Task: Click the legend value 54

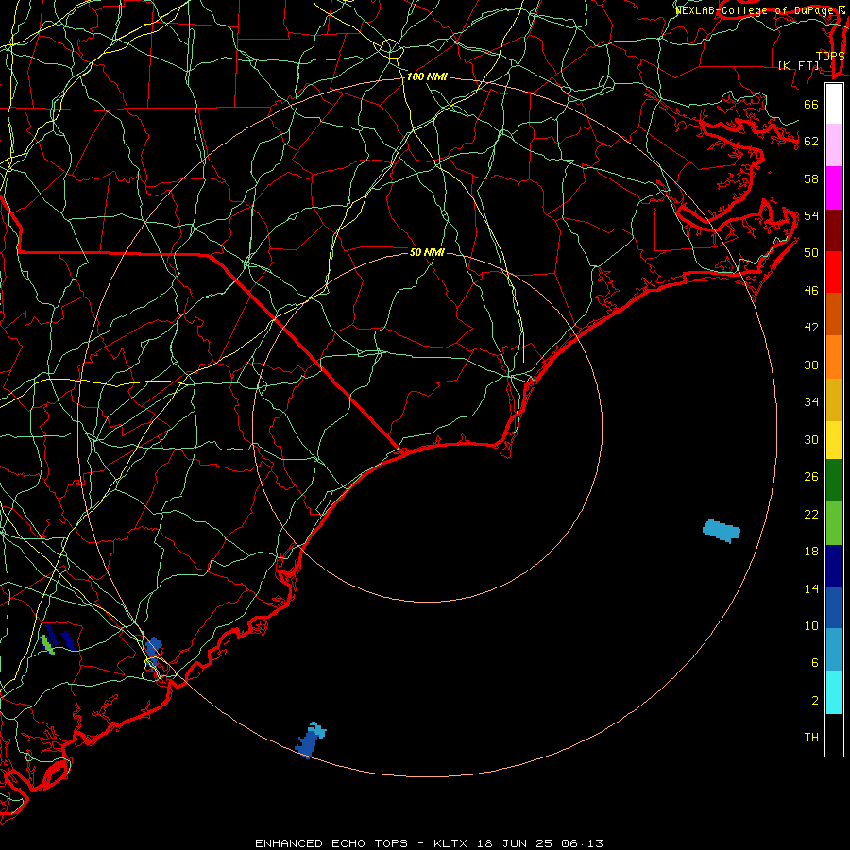Action: (x=811, y=215)
